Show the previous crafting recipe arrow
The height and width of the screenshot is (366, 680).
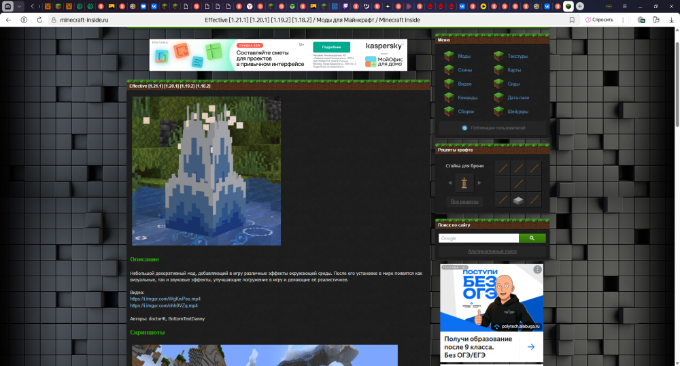449,183
